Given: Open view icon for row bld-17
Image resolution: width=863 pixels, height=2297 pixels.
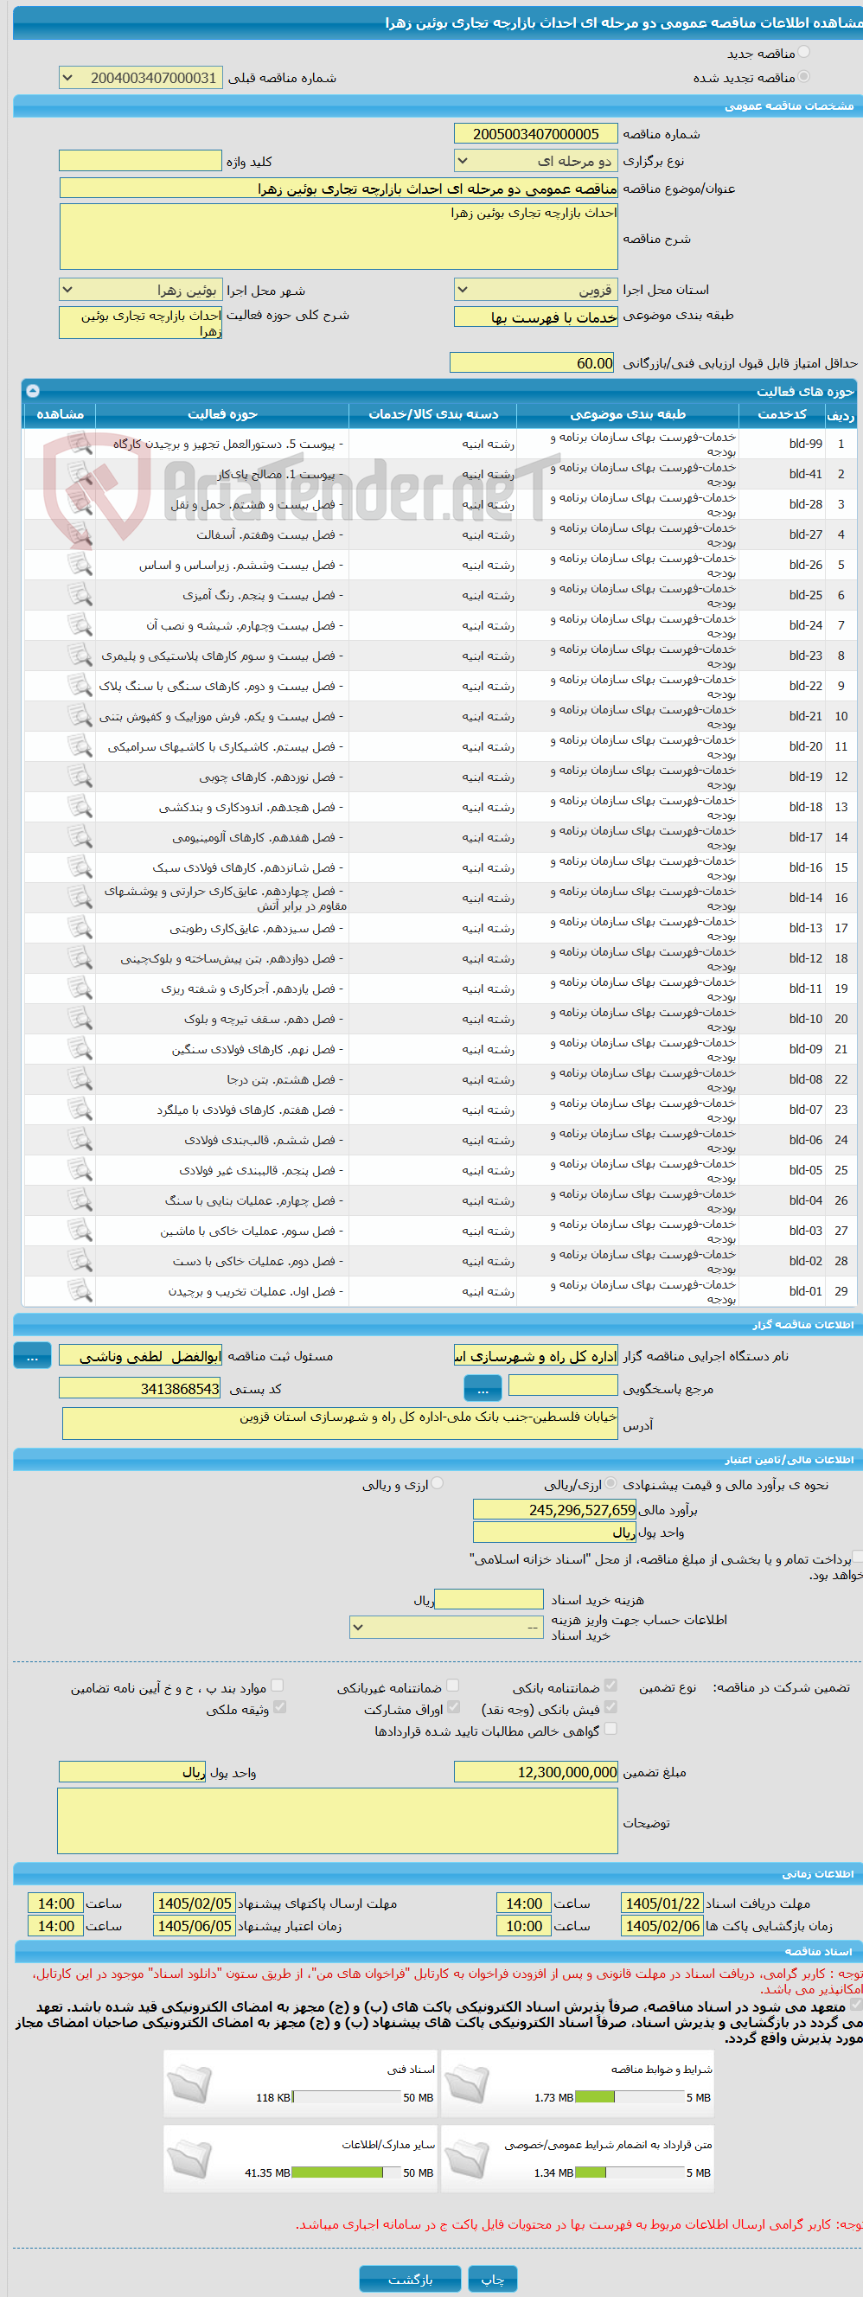Looking at the screenshot, I should (x=80, y=837).
